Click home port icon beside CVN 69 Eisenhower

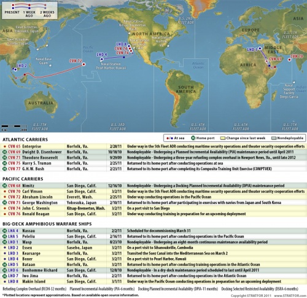coord(4,152)
